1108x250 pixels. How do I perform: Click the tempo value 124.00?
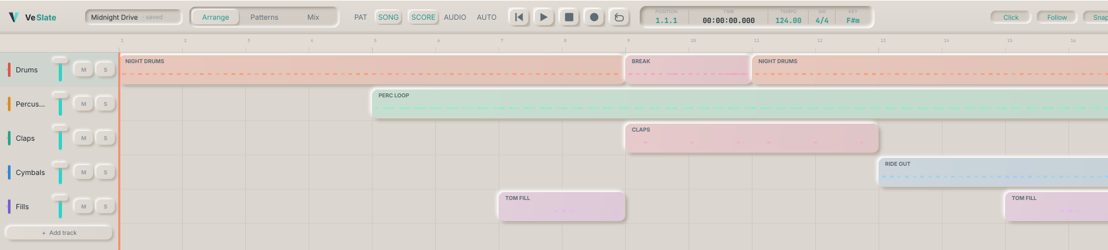pos(788,20)
